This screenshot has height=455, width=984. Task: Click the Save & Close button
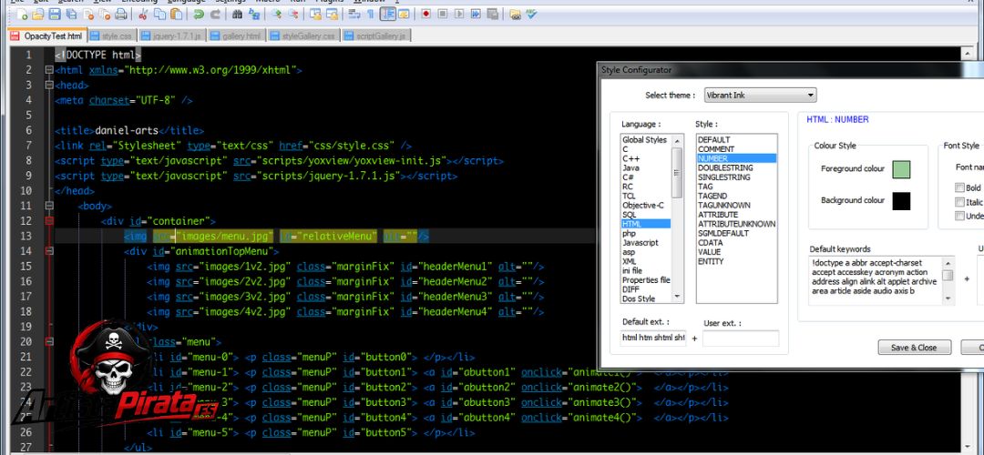(x=914, y=348)
